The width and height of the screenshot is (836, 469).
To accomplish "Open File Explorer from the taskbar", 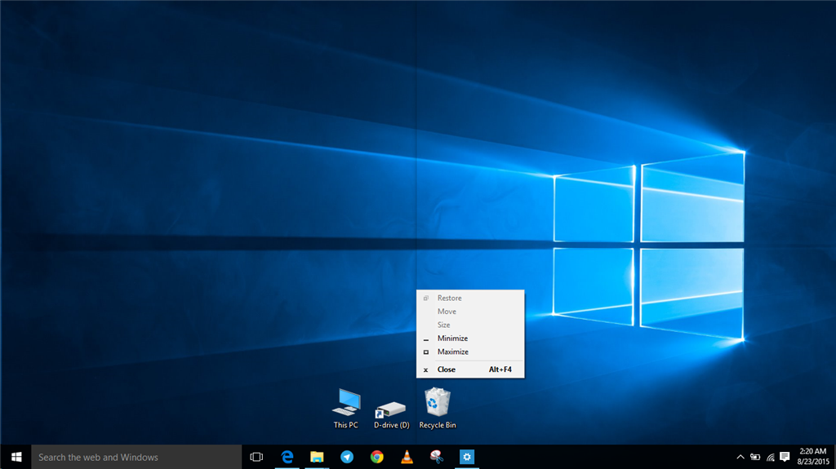I will tap(318, 458).
